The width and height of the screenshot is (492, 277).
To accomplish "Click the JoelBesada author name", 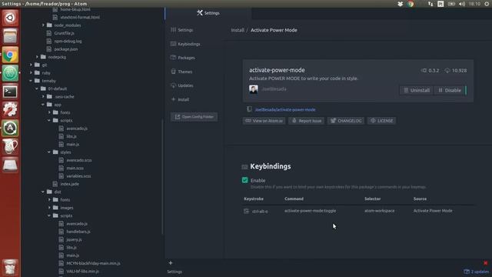I will click(x=274, y=89).
